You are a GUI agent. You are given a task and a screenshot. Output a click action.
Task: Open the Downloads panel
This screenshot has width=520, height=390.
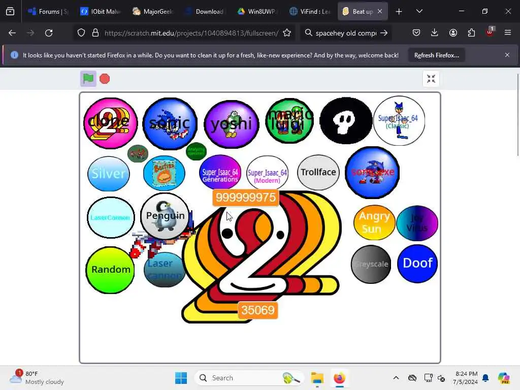[x=435, y=32]
